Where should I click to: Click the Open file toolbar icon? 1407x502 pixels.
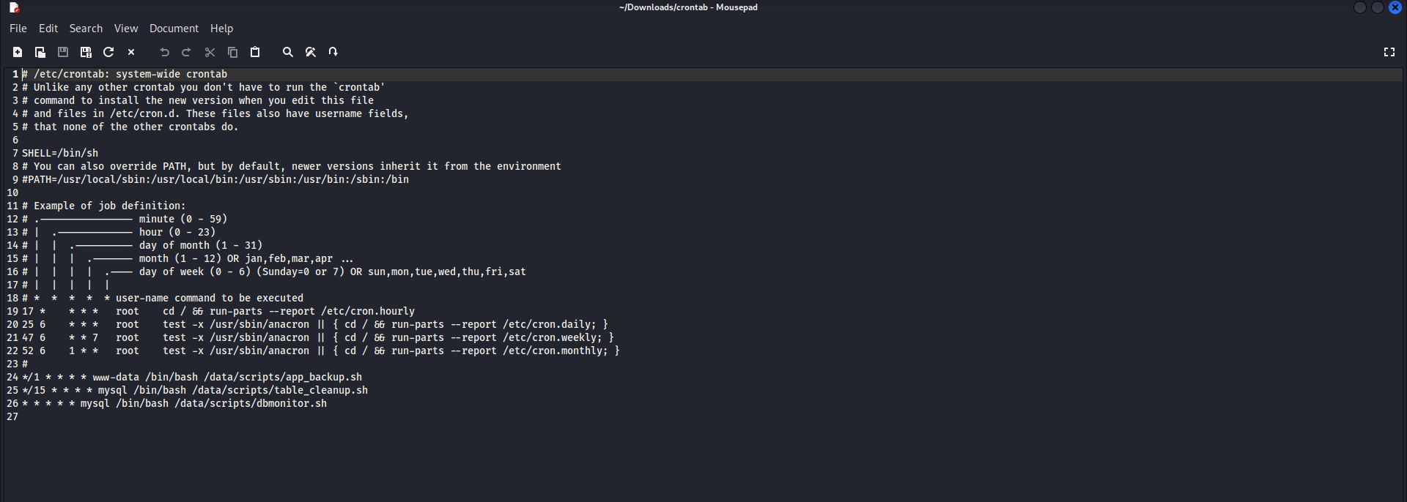click(40, 52)
